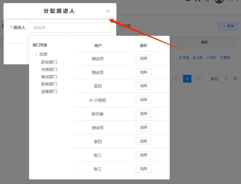This screenshot has height=184, width=241.
Task: Close the 分配跟进人 dialog
Action: coord(108,11)
